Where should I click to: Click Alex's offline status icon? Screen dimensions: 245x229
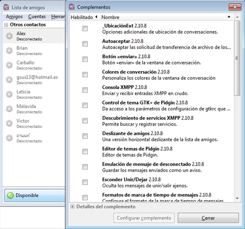click(9, 36)
